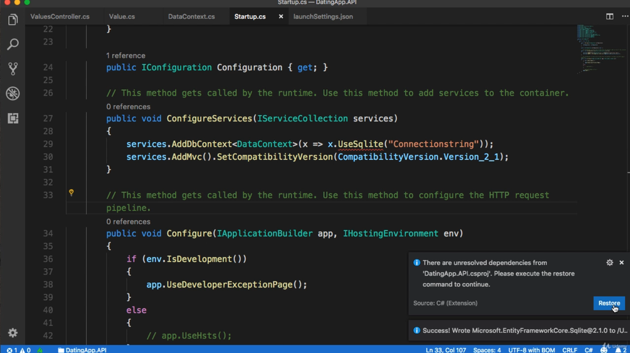The height and width of the screenshot is (353, 630).
Task: Close the Startup.cs tab
Action: point(281,16)
